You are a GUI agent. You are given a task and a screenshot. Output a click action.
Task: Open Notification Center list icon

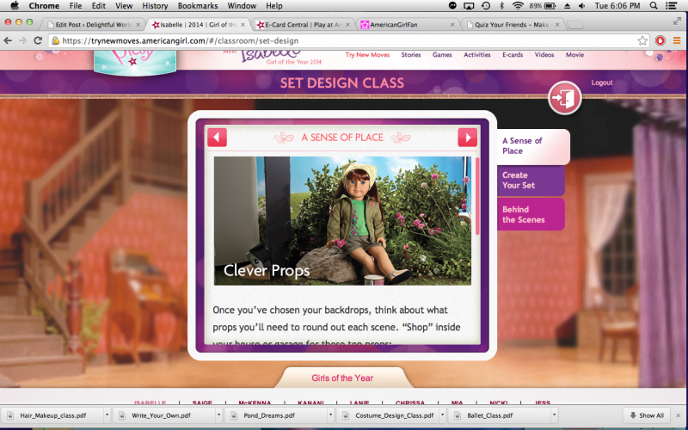[671, 6]
